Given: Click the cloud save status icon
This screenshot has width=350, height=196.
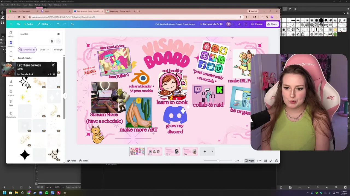Looking at the screenshot, I should click(x=72, y=24).
